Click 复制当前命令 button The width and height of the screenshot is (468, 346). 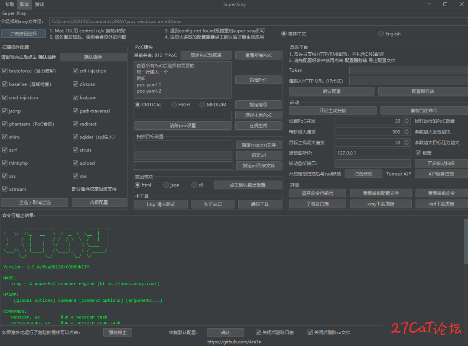click(x=424, y=111)
